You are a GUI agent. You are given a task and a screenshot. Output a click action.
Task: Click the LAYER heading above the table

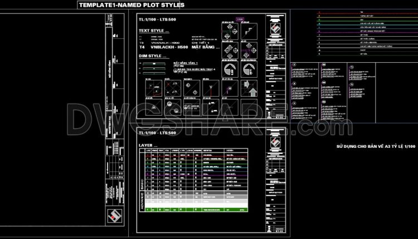pyautogui.click(x=148, y=145)
